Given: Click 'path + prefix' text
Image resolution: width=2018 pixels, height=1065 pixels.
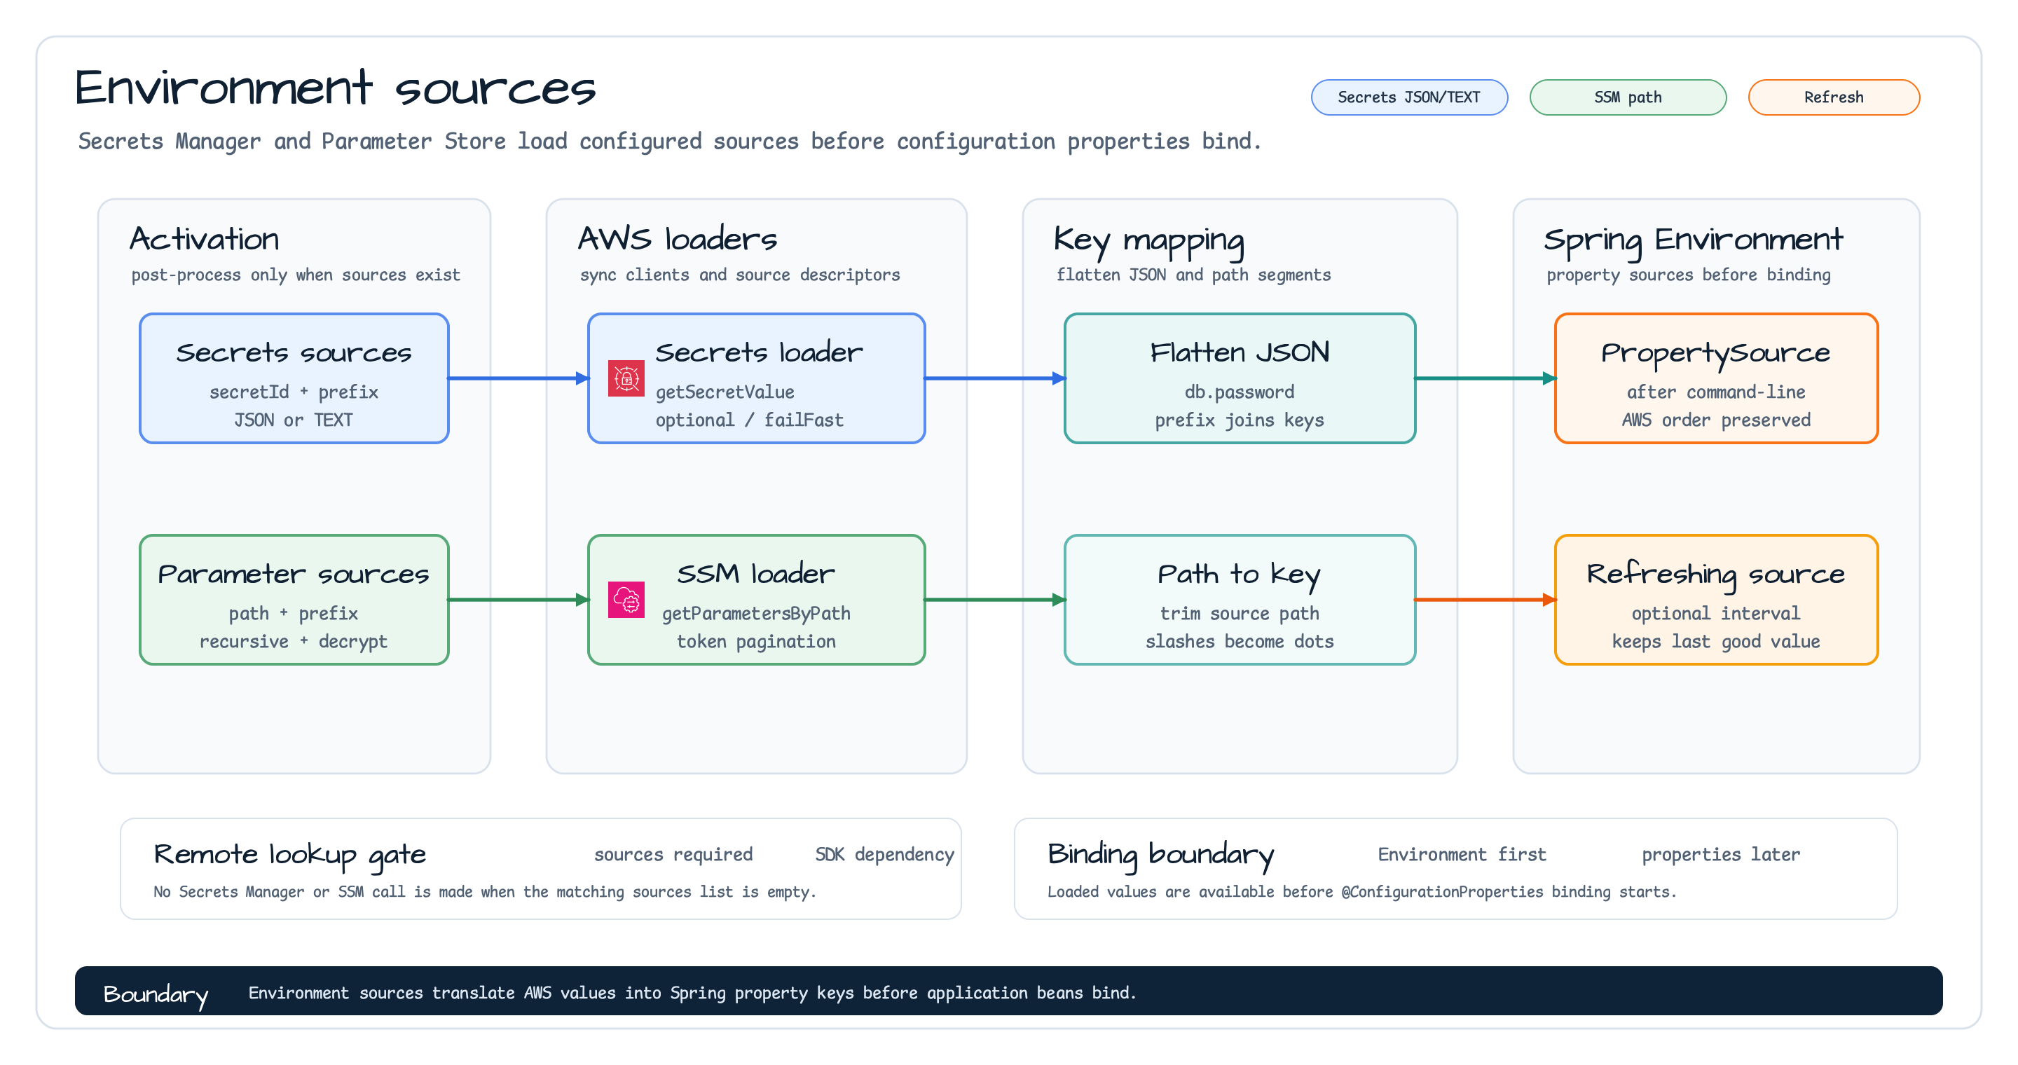Looking at the screenshot, I should pos(294,613).
